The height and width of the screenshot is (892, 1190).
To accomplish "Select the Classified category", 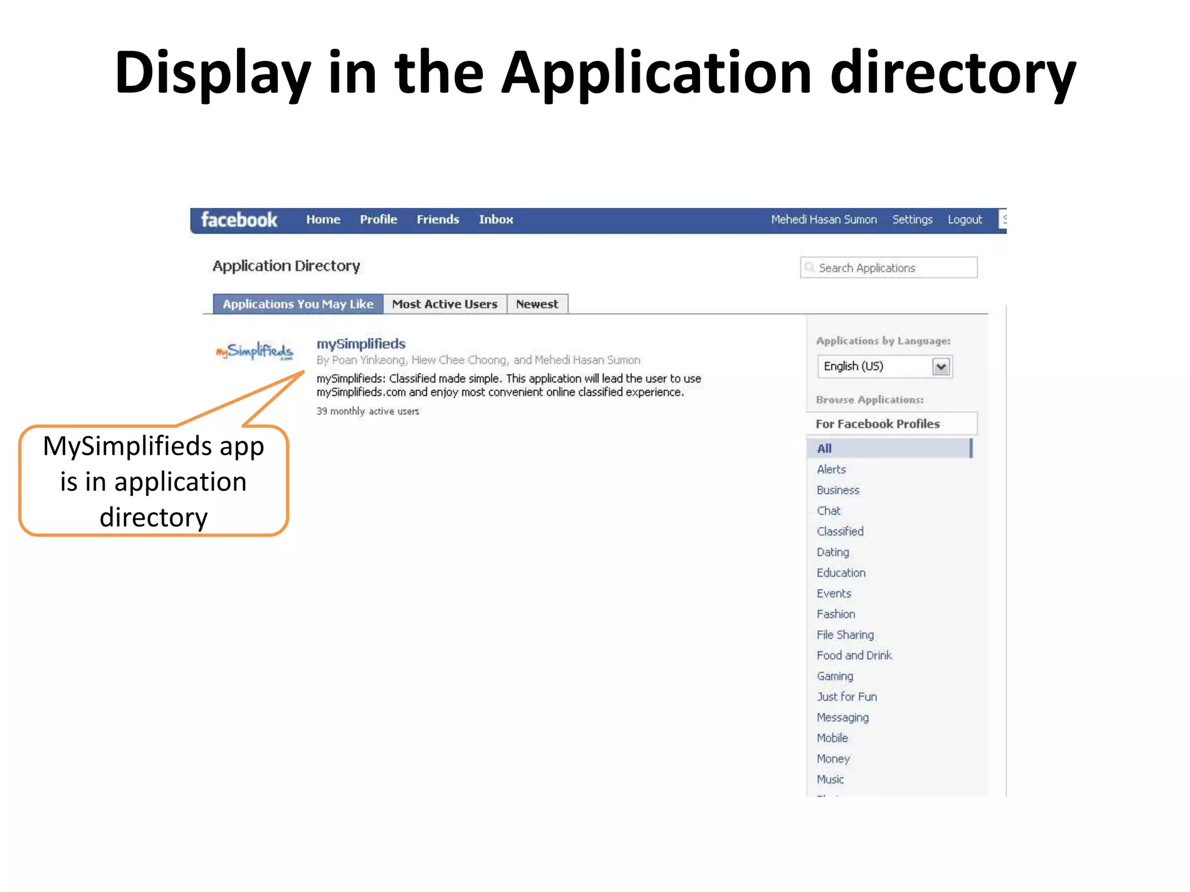I will [x=840, y=531].
